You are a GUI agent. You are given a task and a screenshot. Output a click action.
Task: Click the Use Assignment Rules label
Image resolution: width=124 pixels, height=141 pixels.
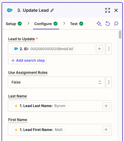pos(28,73)
